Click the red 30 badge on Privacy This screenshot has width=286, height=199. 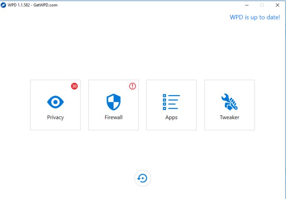(74, 86)
